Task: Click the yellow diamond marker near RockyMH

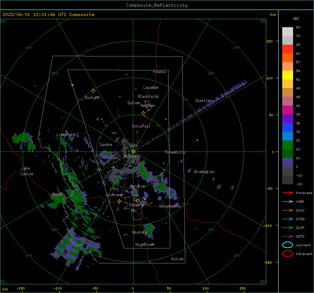Action: [93, 91]
